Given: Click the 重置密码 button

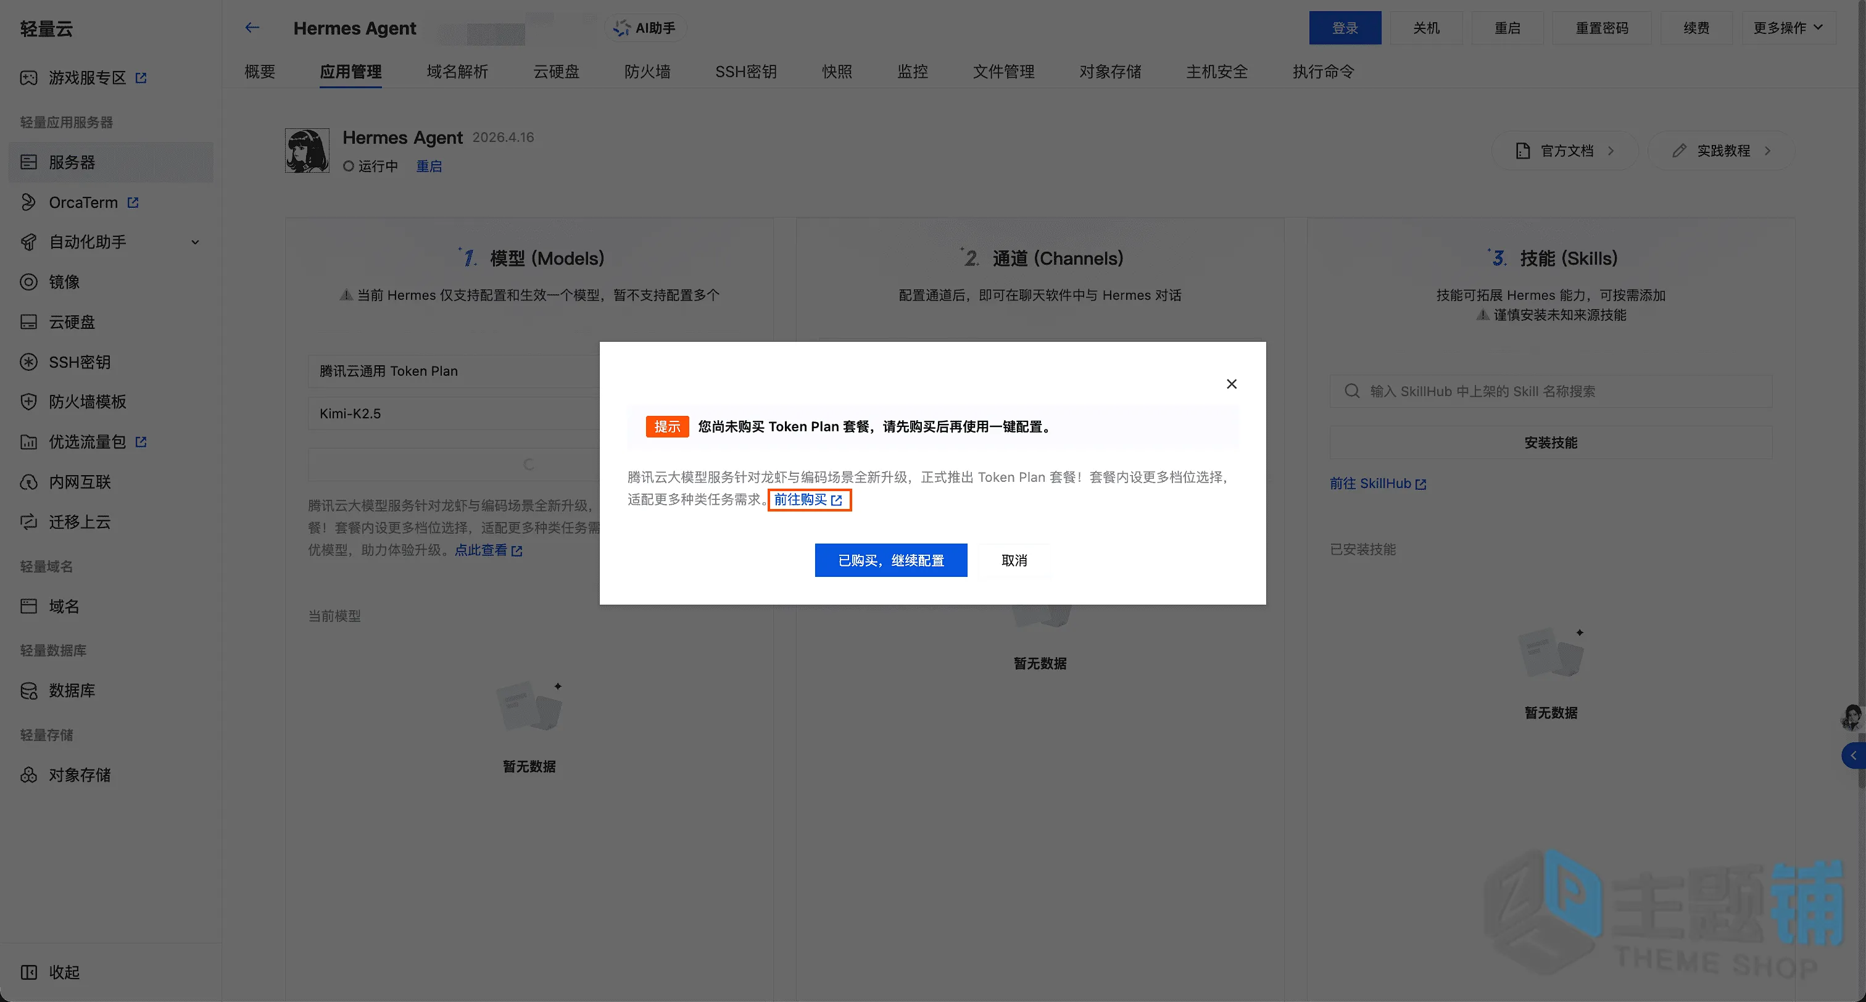Looking at the screenshot, I should coord(1602,28).
